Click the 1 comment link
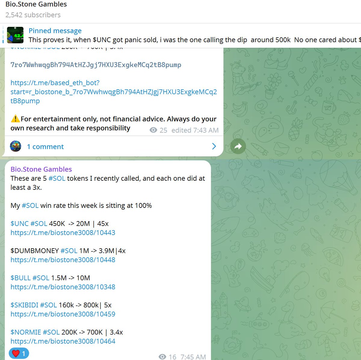The image size is (361, 360). click(x=45, y=147)
